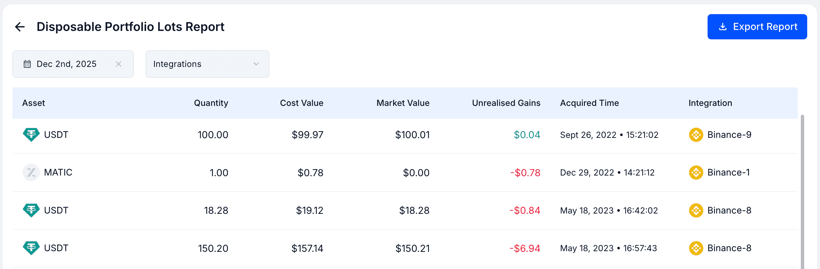
Task: Click the calendar icon in date filter
Action: tap(27, 64)
